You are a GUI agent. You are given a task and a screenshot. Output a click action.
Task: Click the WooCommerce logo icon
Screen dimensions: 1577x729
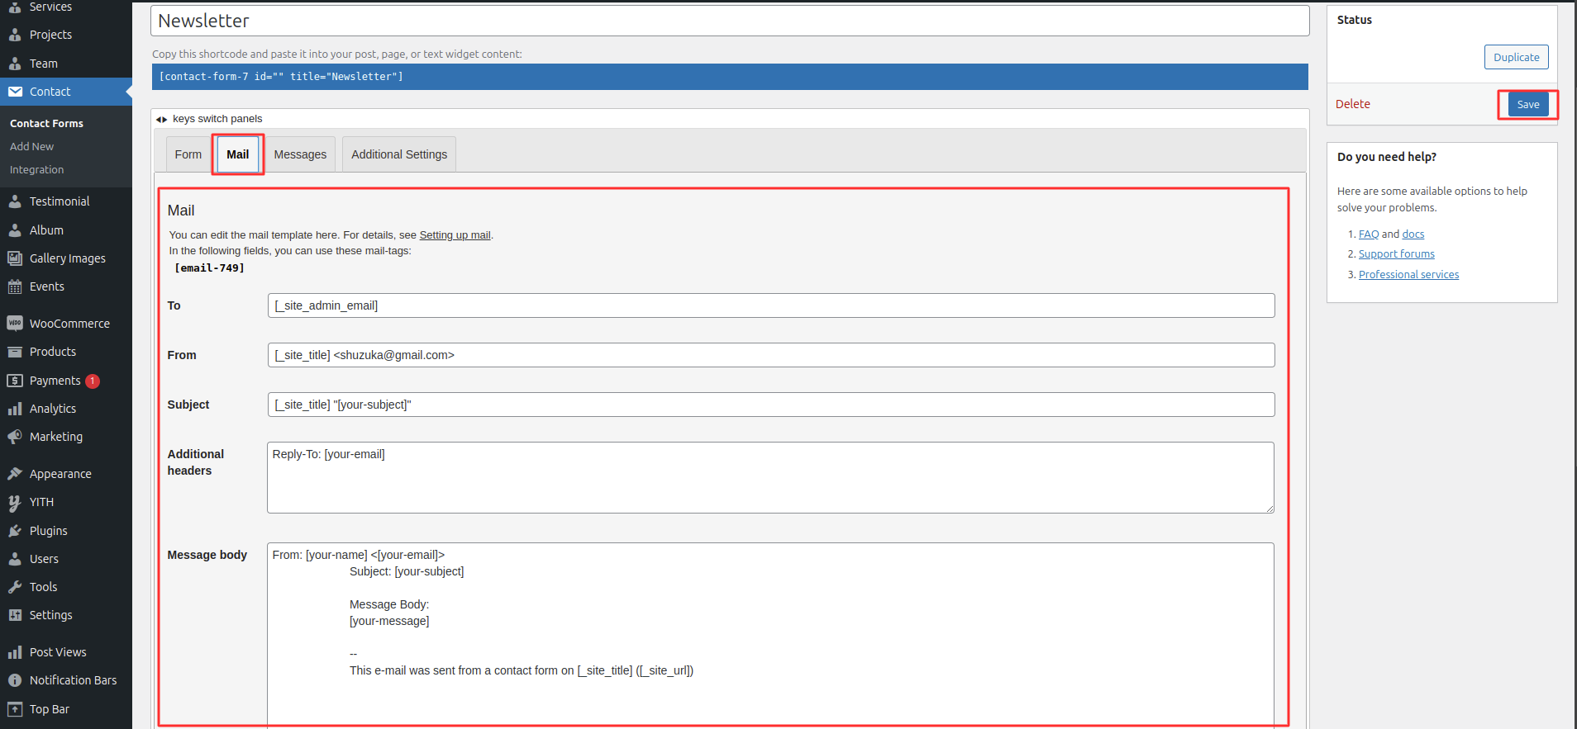[x=15, y=324]
